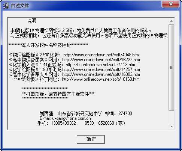Click the 本人开发软件名称及网址 heading line
Screen dimensions: 182x151
pyautogui.click(x=48, y=45)
